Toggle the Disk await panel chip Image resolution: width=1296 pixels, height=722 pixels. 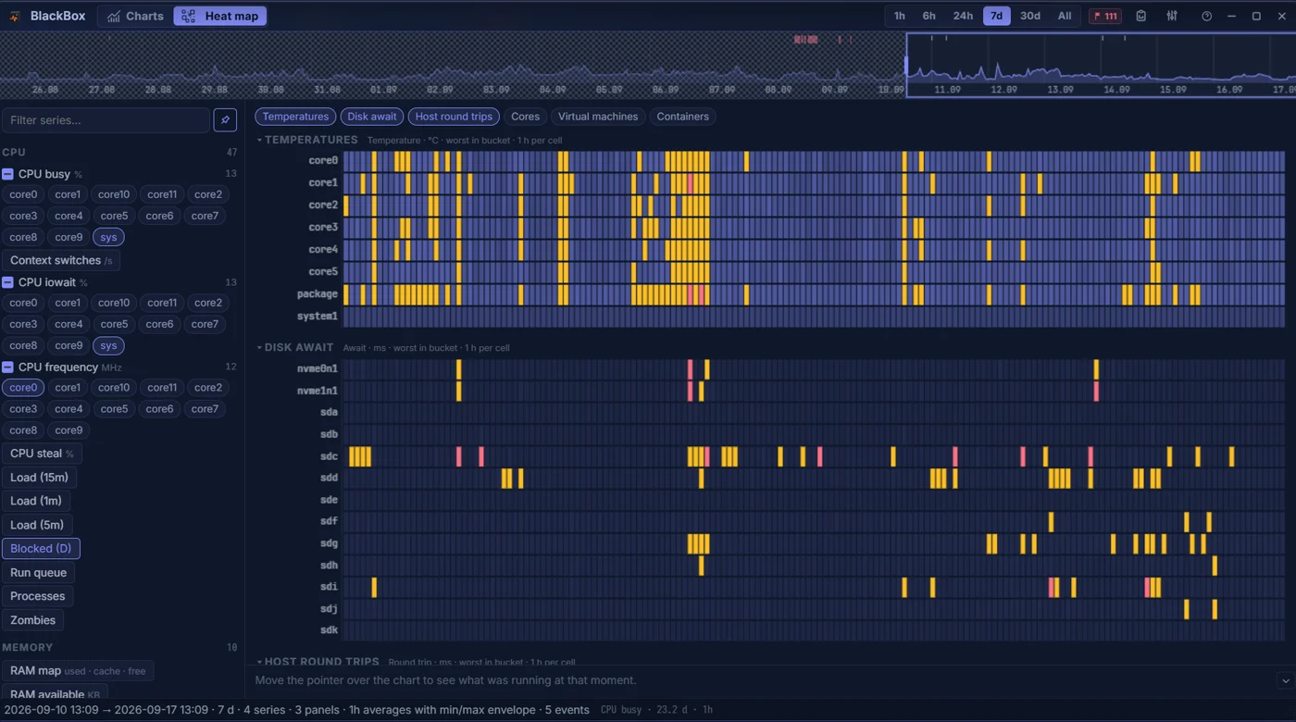tap(372, 117)
